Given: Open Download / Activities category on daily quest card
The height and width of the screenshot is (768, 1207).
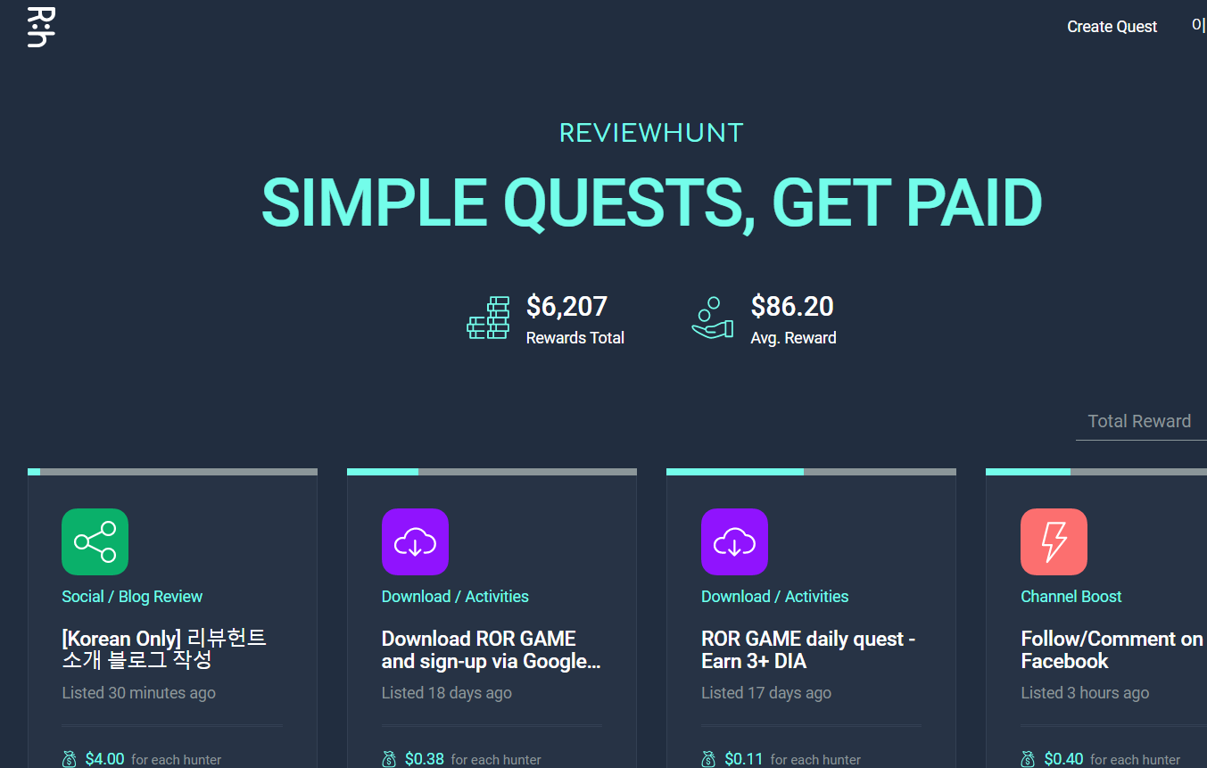Looking at the screenshot, I should tap(774, 597).
